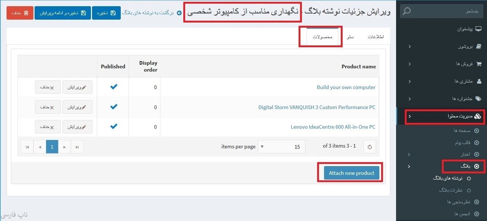The width and height of the screenshot is (487, 221).
Task: Select the blog posts item (نوشته های بلاگ)
Action: pos(447,178)
